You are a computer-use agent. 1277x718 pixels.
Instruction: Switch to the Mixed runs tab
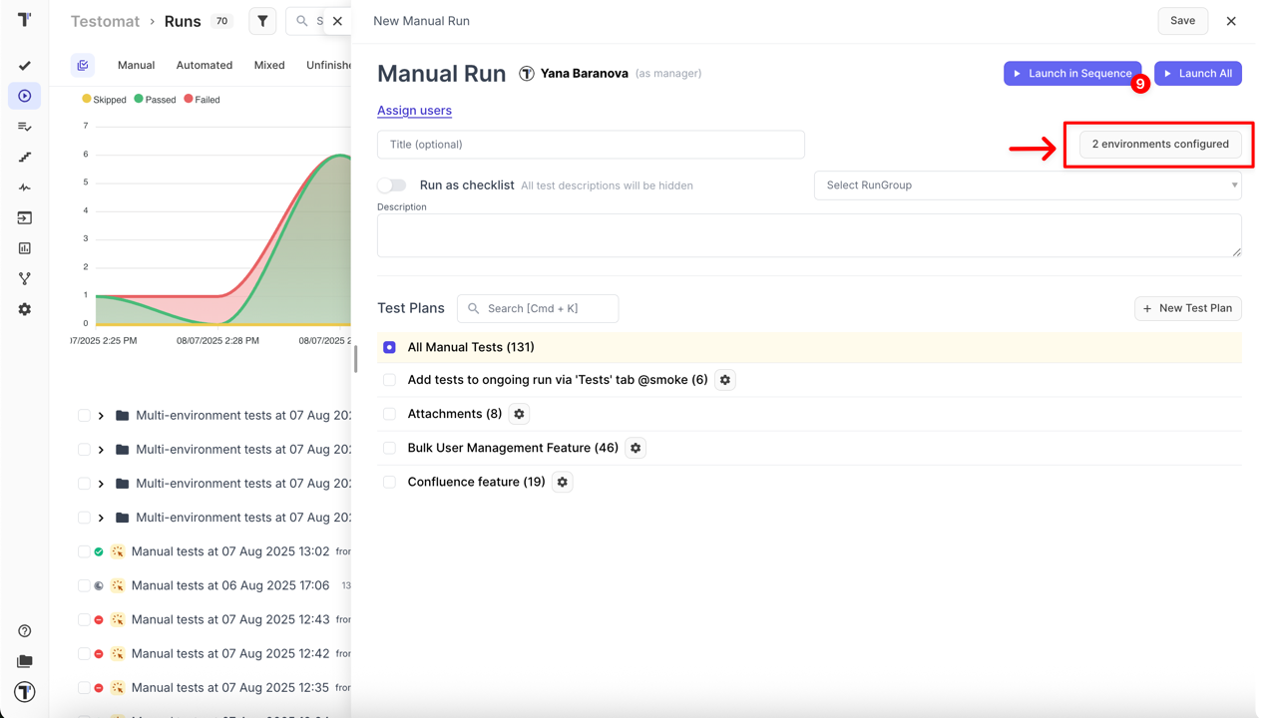tap(269, 66)
